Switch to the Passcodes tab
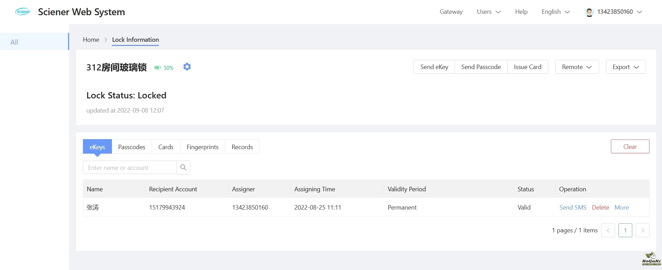 [x=132, y=147]
